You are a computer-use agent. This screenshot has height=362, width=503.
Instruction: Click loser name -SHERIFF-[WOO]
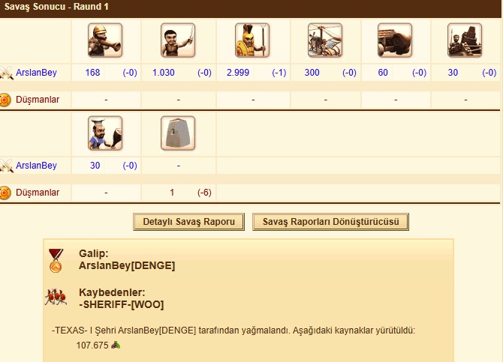[122, 304]
